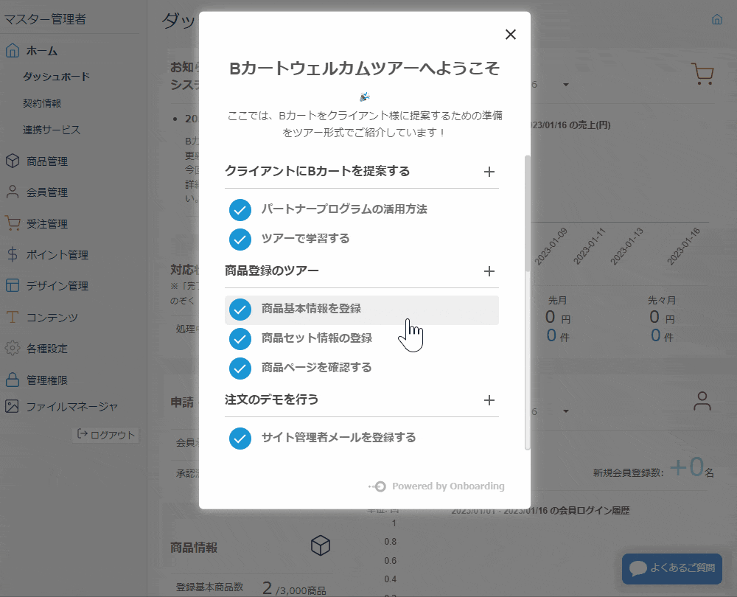Start 商品ページを確認する tour
The width and height of the screenshot is (737, 597).
click(x=316, y=368)
